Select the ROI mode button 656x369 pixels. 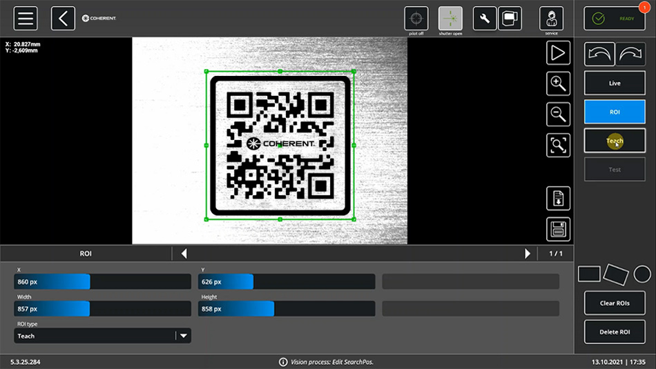click(615, 112)
